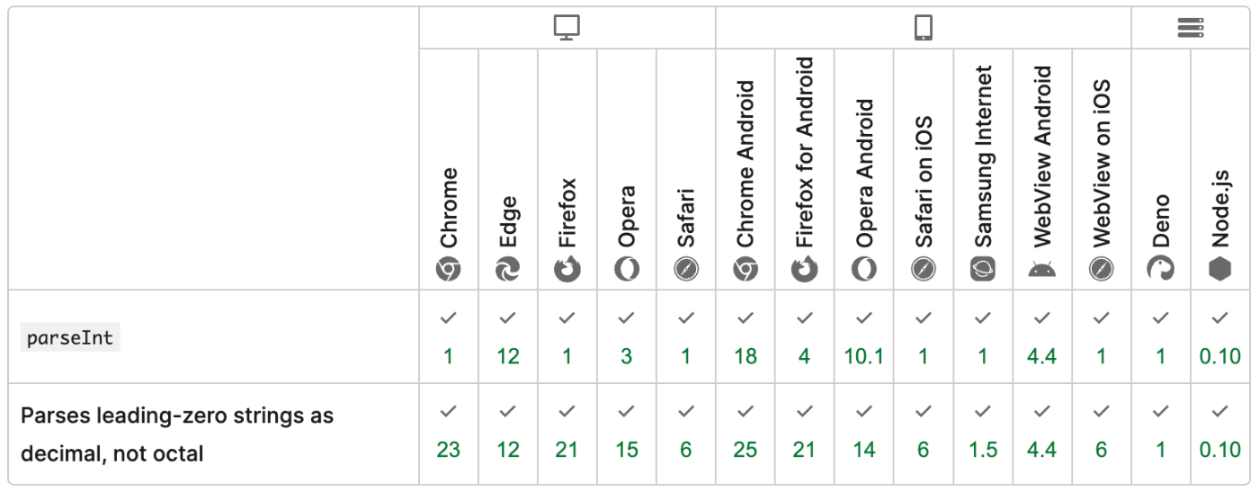Click the Chrome desktop browser icon
The width and height of the screenshot is (1259, 492).
click(x=449, y=268)
